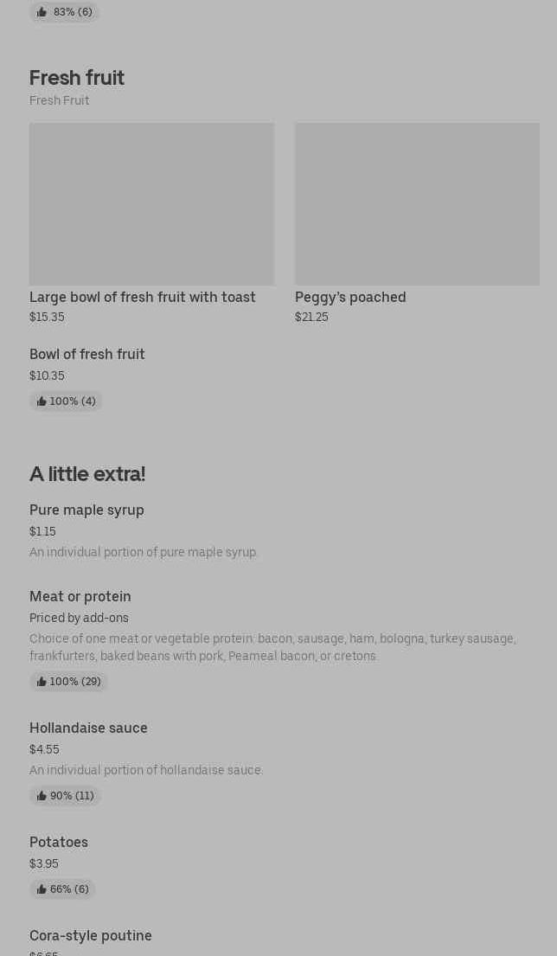Open the Large bowl of fresh fruit image
This screenshot has width=557, height=956.
(x=151, y=204)
